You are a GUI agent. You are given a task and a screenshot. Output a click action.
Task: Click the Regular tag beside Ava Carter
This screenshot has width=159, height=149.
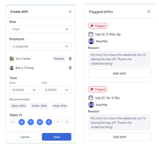coord(59,59)
